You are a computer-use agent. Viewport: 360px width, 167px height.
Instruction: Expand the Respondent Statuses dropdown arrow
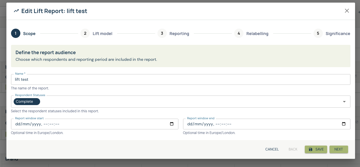click(344, 102)
